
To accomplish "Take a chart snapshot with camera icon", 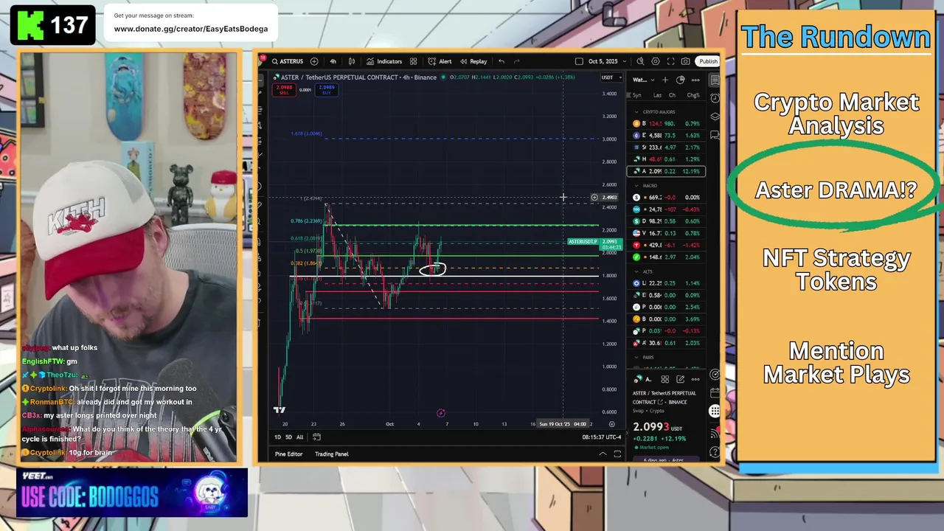I will click(686, 61).
